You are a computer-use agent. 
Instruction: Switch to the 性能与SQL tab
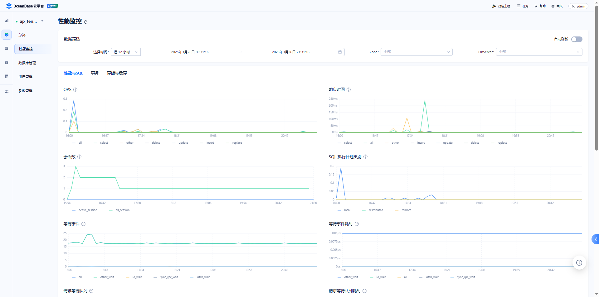point(73,73)
